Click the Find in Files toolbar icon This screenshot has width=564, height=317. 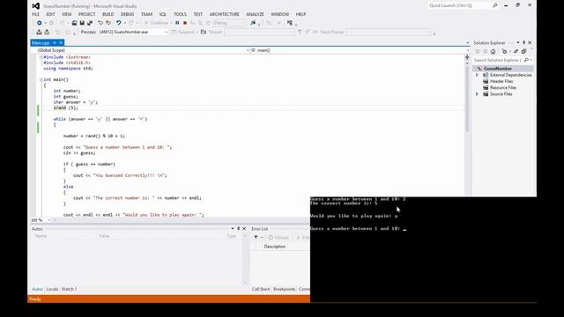point(253,23)
